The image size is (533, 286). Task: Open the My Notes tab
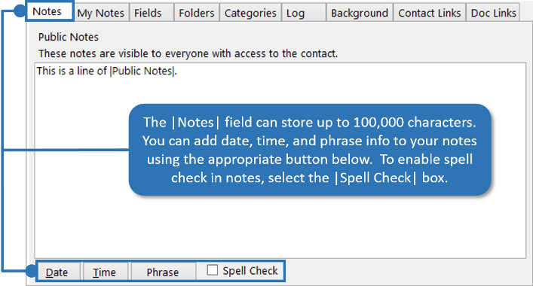[x=101, y=13]
